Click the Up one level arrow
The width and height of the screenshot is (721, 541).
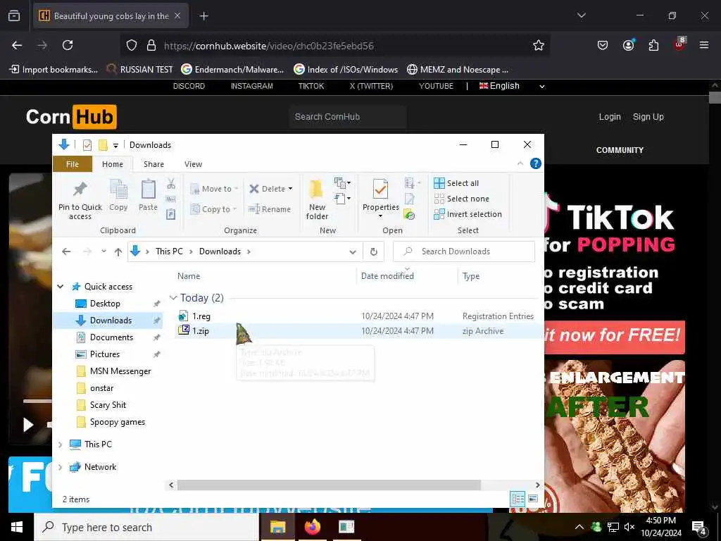click(118, 251)
